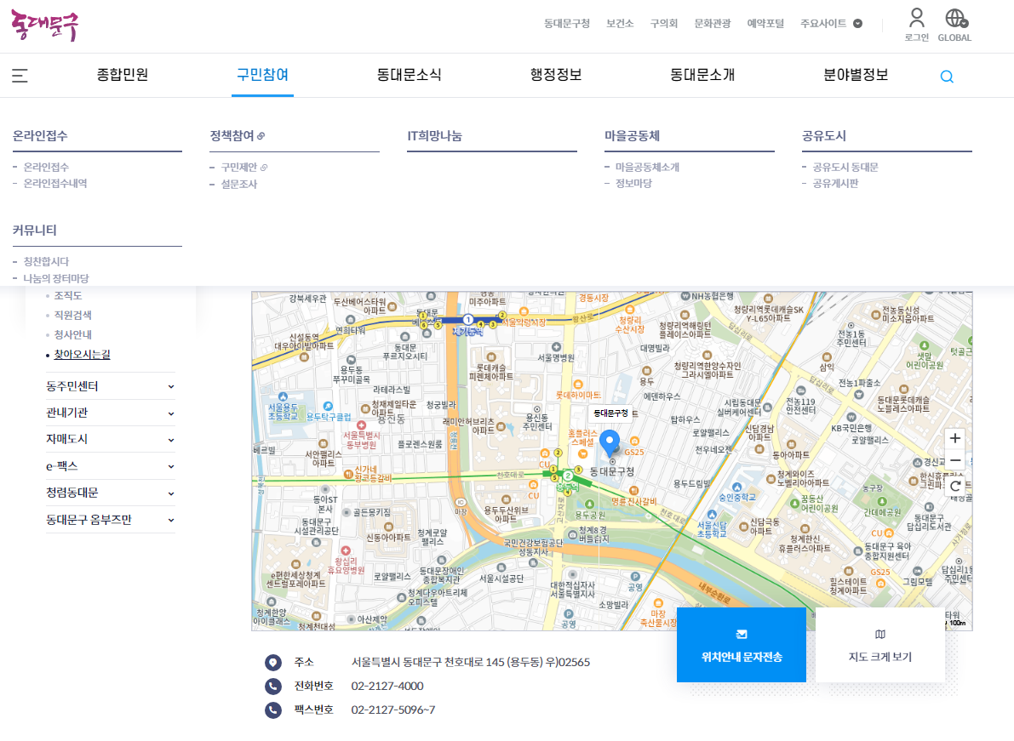1014x741 pixels.
Task: Select 찾아오시는길 in sidebar
Action: [x=82, y=355]
